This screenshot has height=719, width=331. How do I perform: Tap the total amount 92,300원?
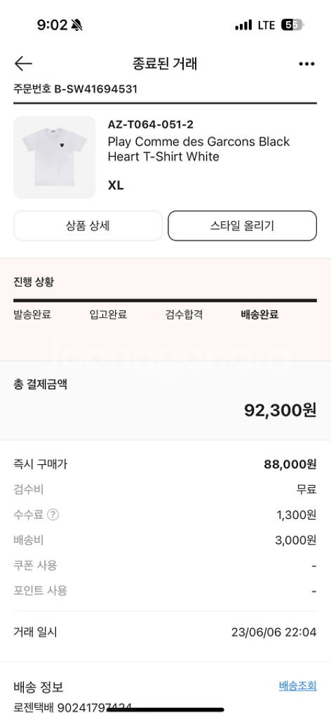coord(281,410)
